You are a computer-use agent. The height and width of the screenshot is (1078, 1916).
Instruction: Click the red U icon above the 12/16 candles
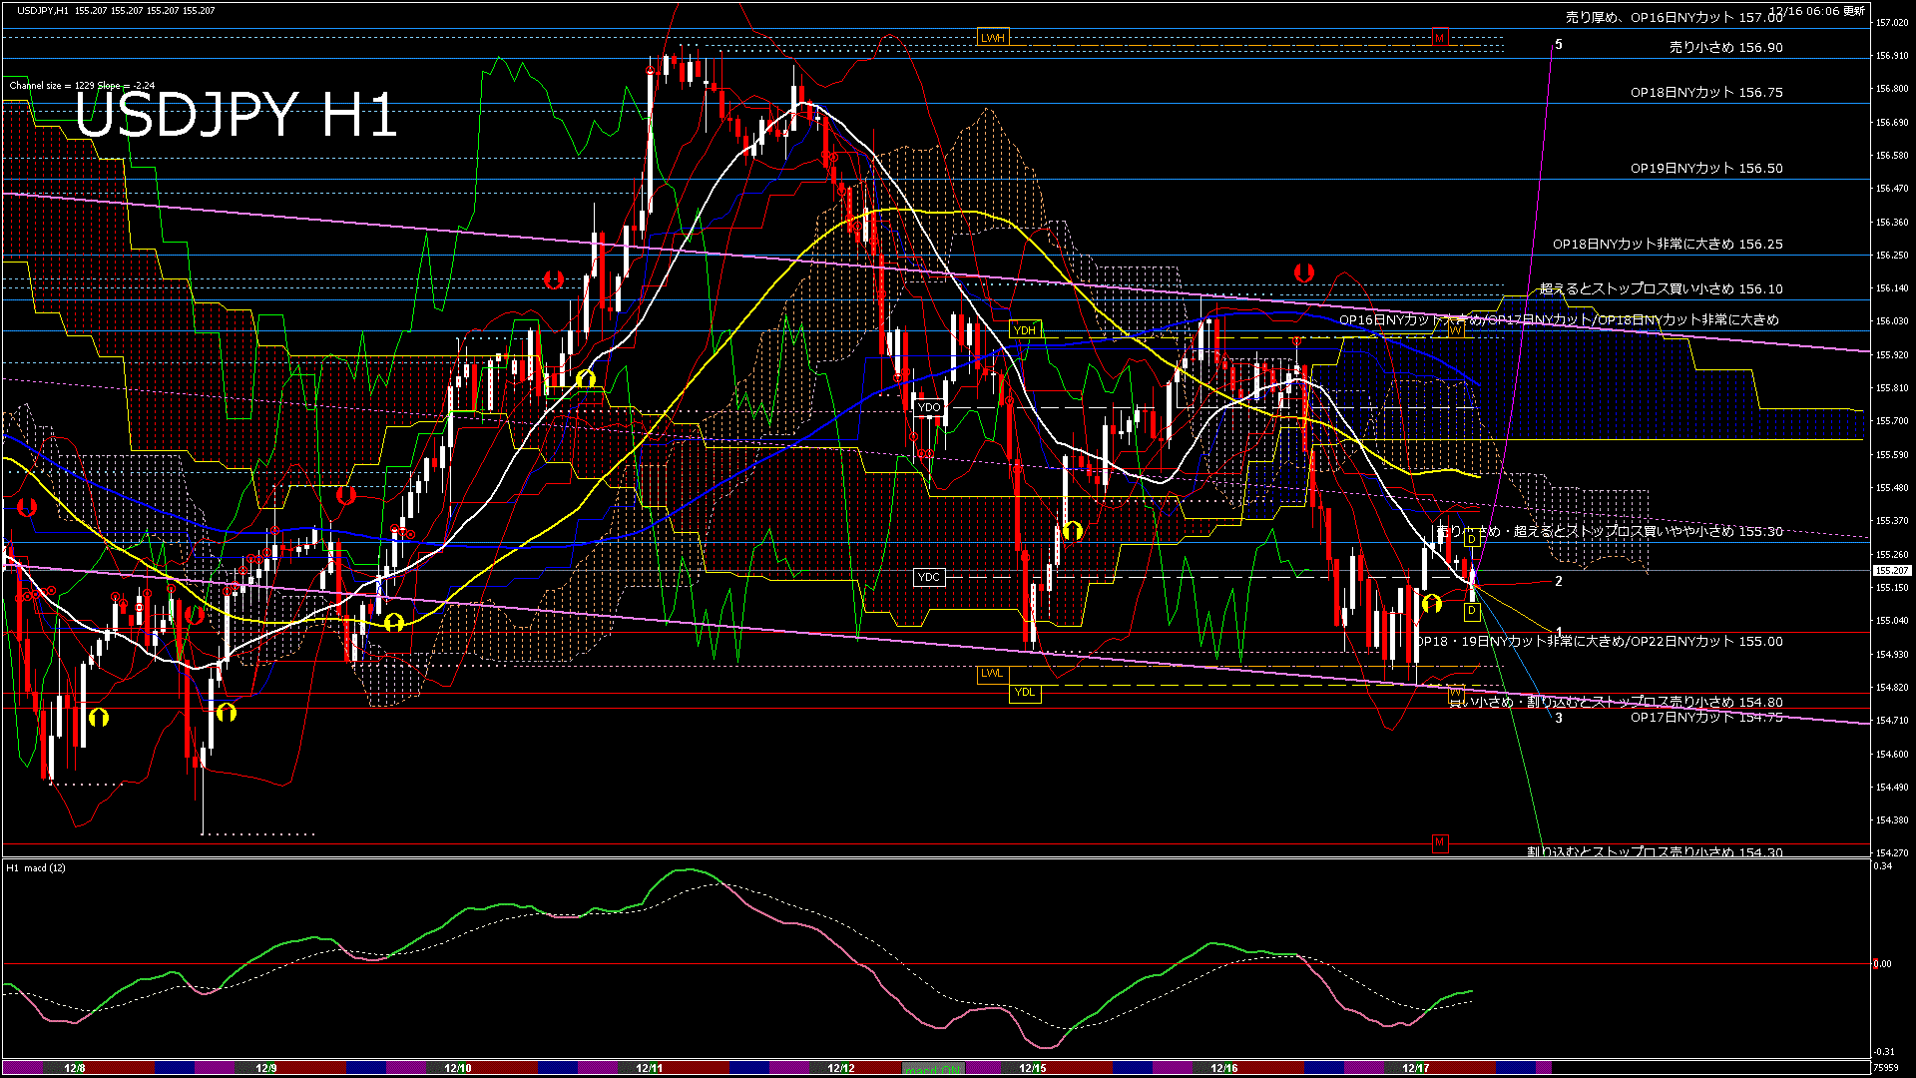coord(1303,270)
